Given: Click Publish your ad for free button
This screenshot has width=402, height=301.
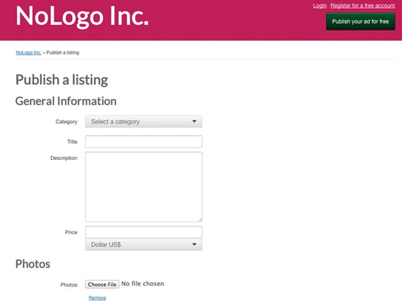Looking at the screenshot, I should (x=361, y=21).
